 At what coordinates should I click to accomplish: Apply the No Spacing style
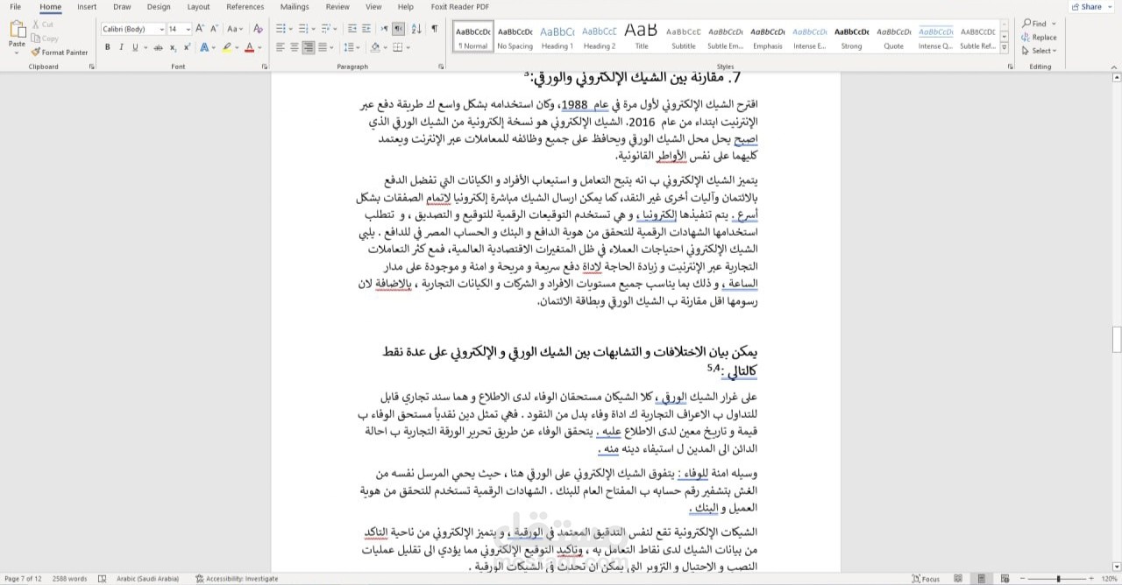pyautogui.click(x=515, y=35)
